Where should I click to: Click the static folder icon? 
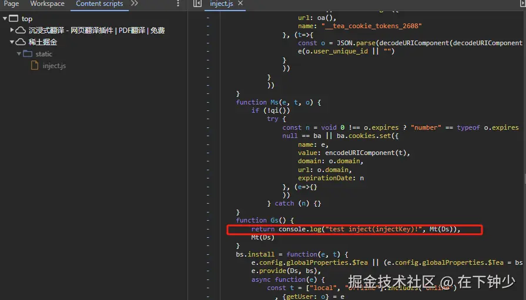(28, 54)
